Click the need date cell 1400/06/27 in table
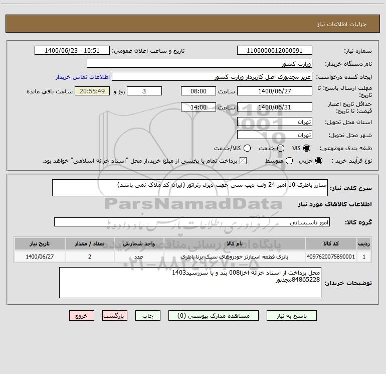The width and height of the screenshot is (386, 374). click(x=40, y=257)
